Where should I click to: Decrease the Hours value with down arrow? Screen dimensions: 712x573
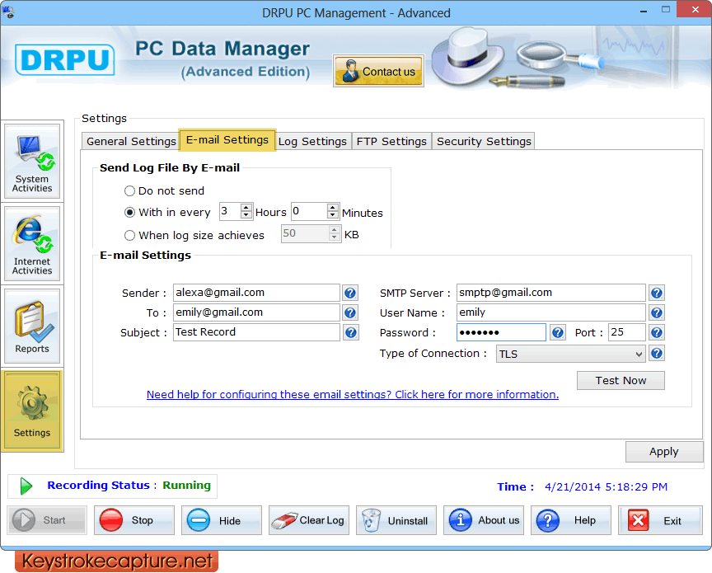[x=246, y=215]
